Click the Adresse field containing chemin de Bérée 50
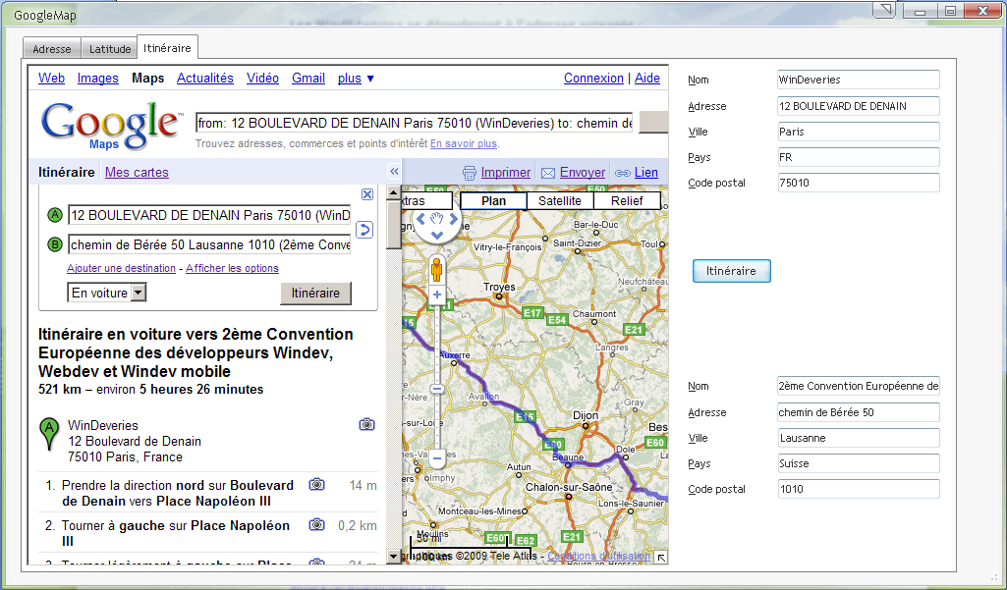 click(859, 412)
